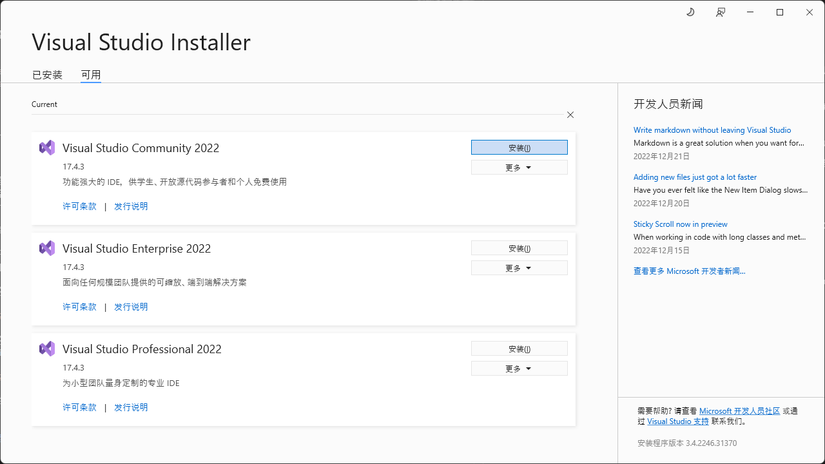Open the send feedback icon

point(721,12)
